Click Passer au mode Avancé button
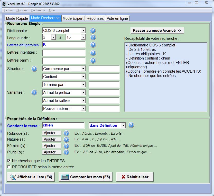214x196 pixels. 157,31
